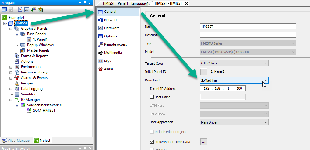This screenshot has height=150, width=310.
Task: Click the New Target icon in Navigator toolbar
Action: click(x=4, y=9)
